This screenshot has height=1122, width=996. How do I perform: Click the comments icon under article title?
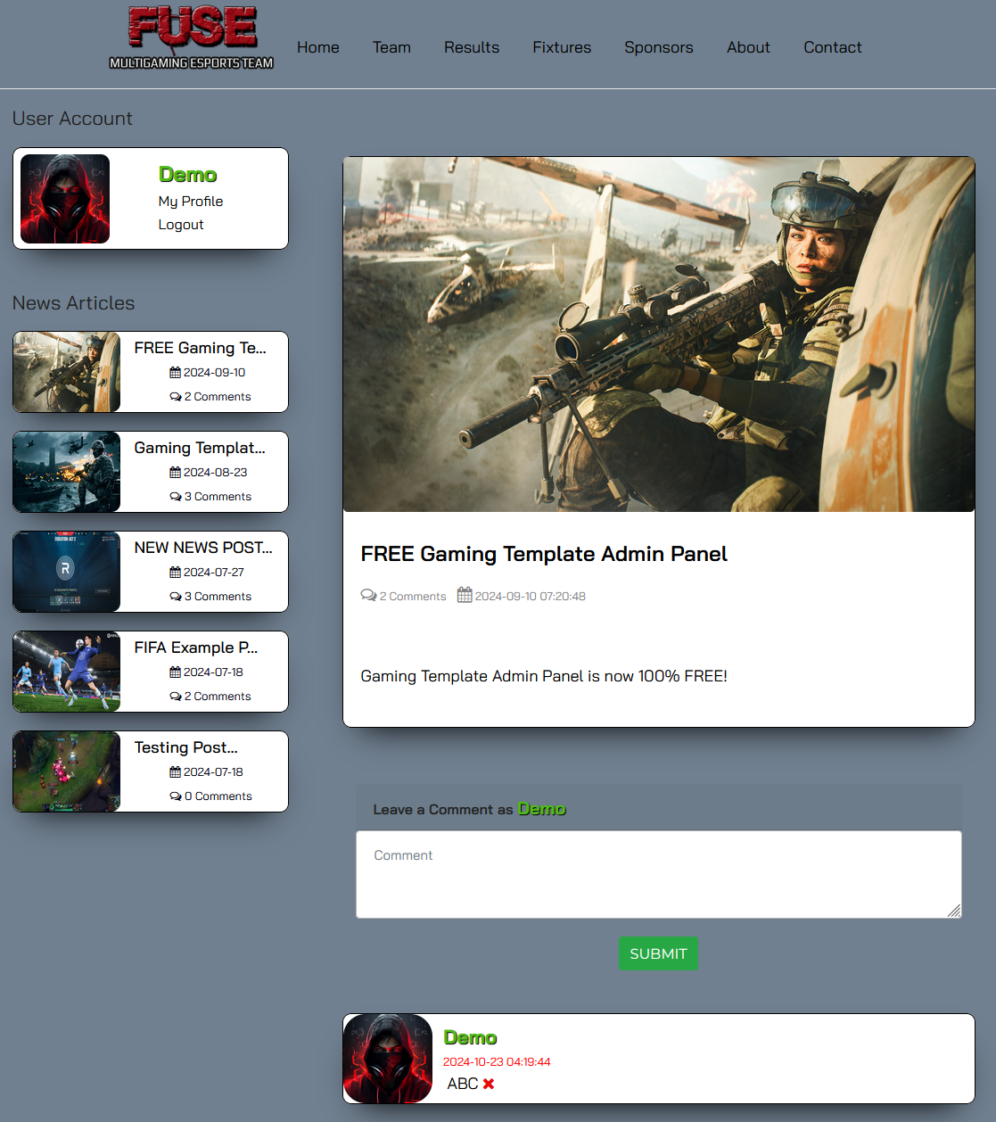click(368, 595)
